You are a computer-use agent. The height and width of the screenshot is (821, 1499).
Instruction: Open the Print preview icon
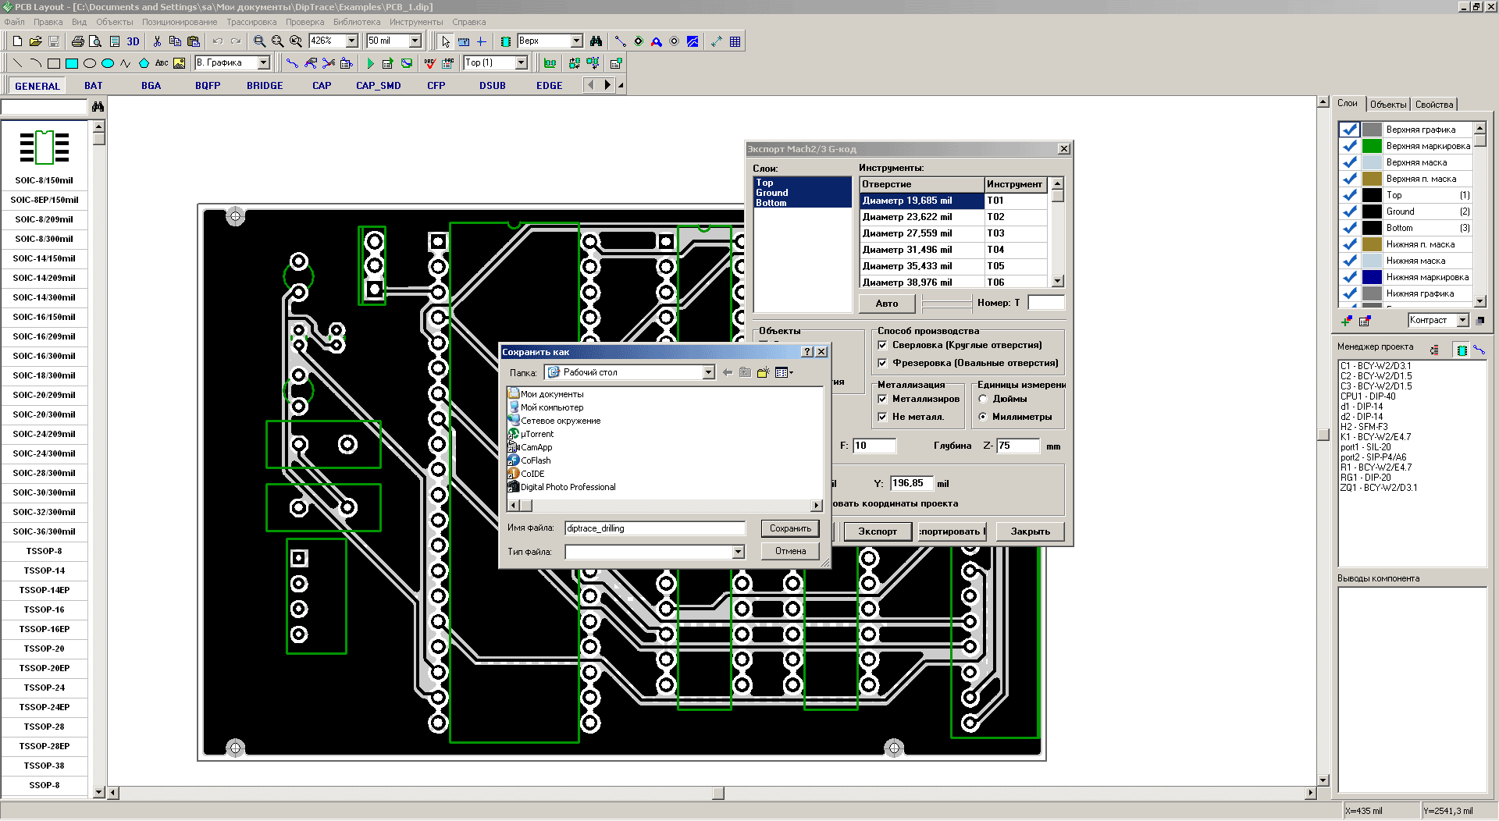pos(95,41)
